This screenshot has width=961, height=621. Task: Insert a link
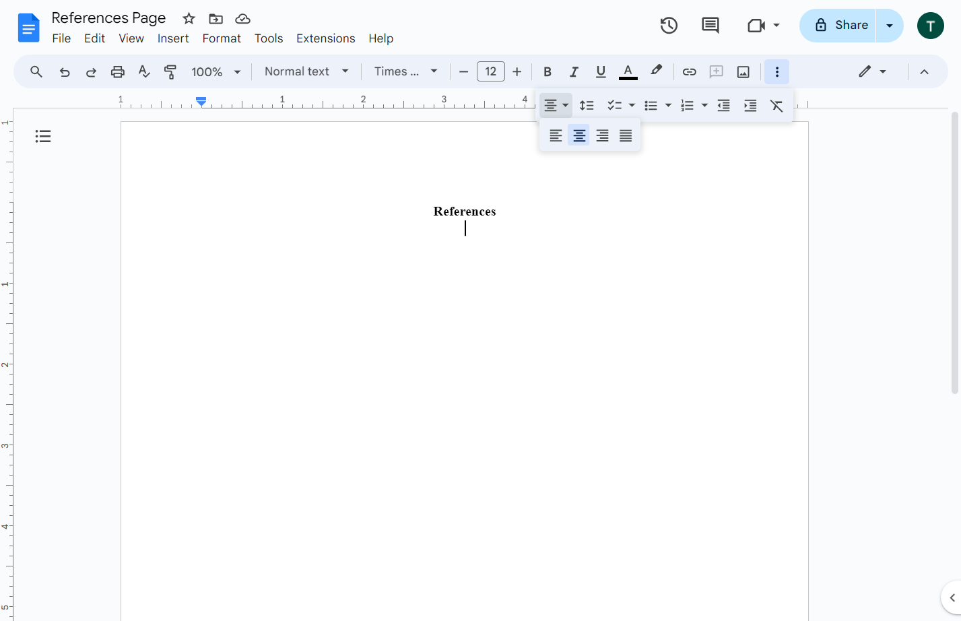(690, 71)
